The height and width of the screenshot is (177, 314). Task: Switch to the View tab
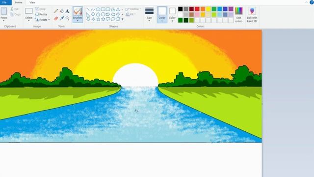tap(32, 2)
